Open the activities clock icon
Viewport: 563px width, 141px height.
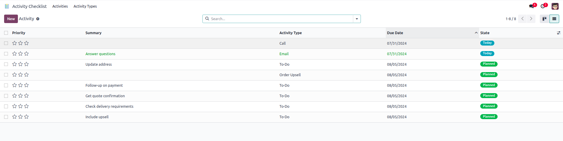(x=543, y=6)
